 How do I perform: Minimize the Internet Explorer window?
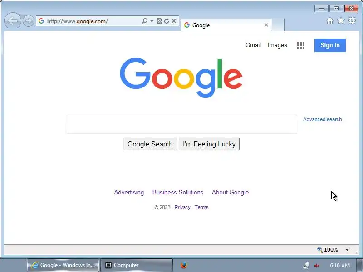pos(321,9)
